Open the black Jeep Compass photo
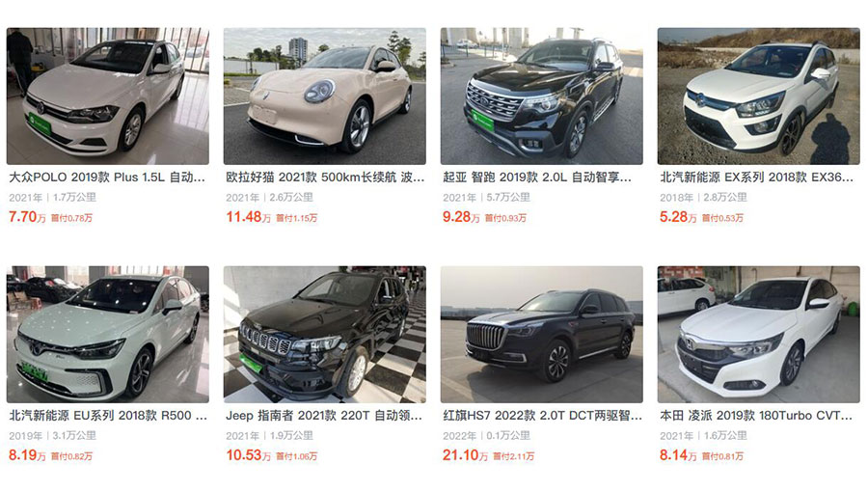Screen dimensions: 868x492 coord(325,335)
